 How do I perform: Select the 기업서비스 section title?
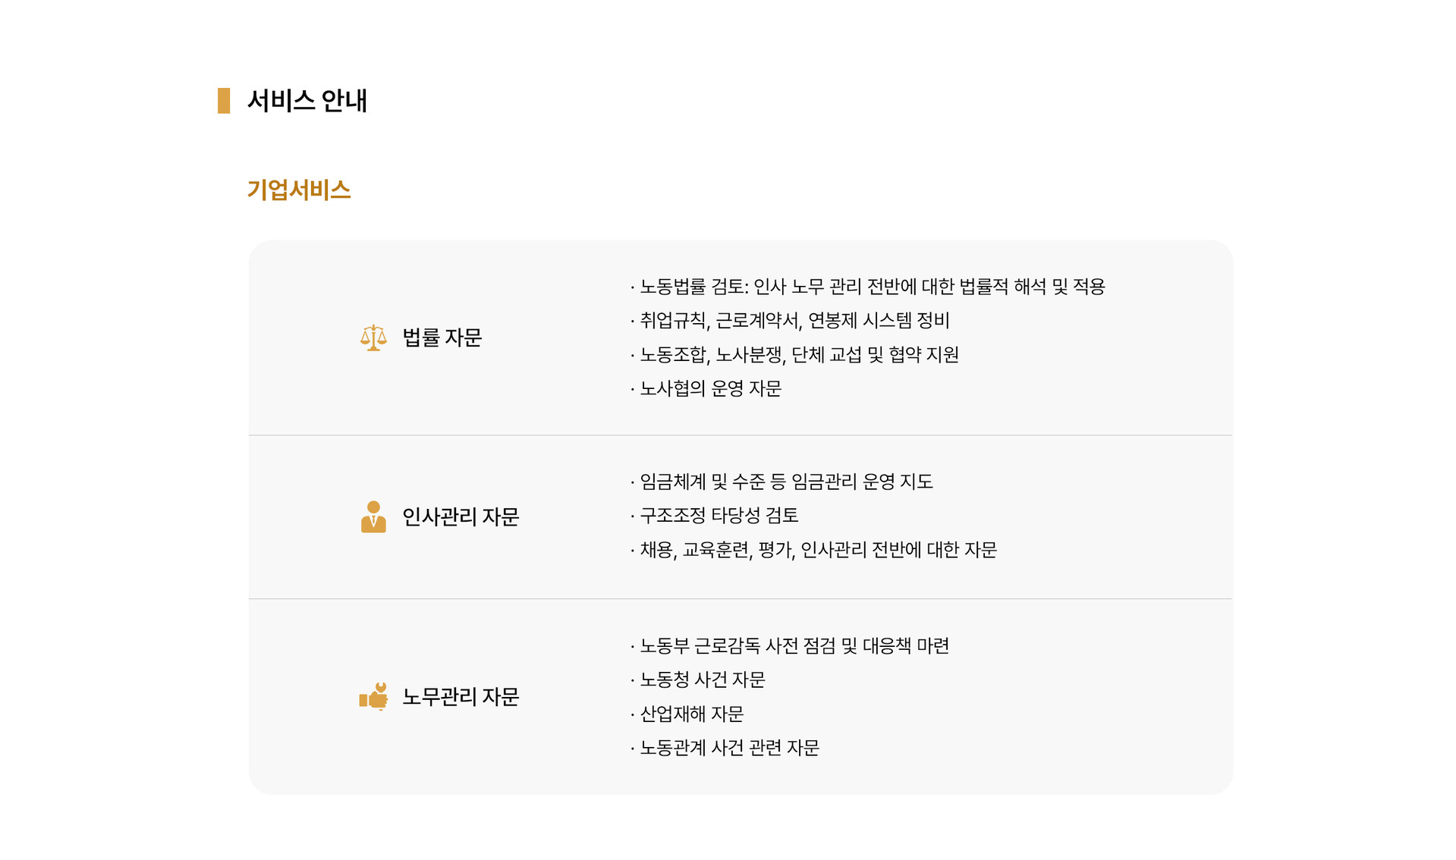(299, 190)
